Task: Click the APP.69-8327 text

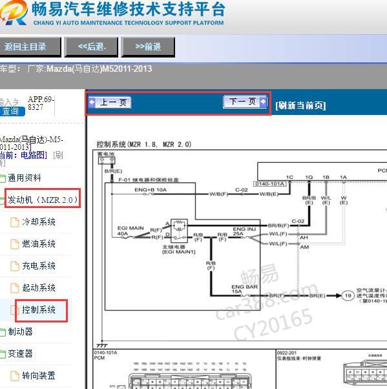Action: (x=41, y=103)
